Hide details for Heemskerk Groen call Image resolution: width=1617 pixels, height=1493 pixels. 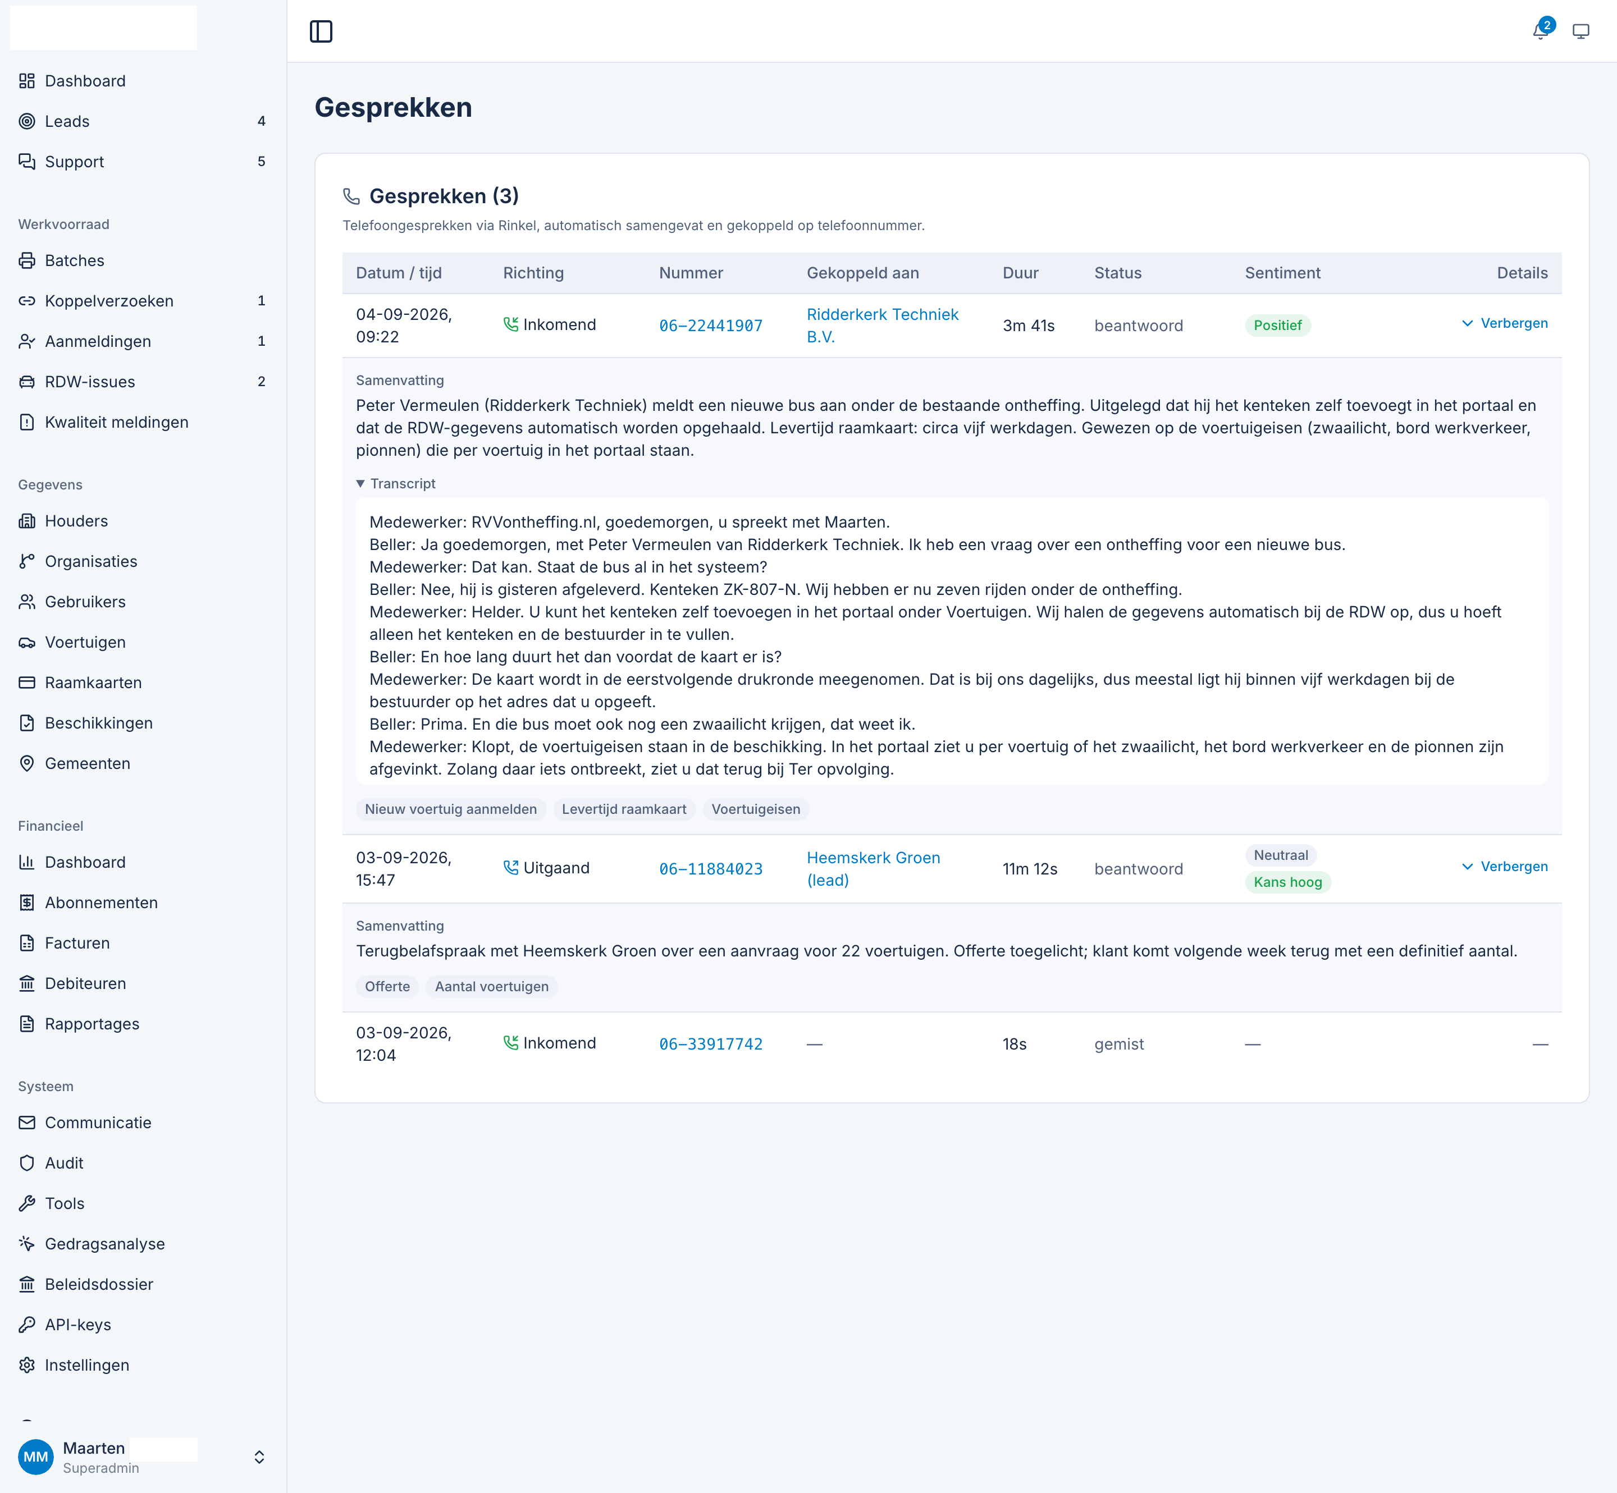(1504, 866)
